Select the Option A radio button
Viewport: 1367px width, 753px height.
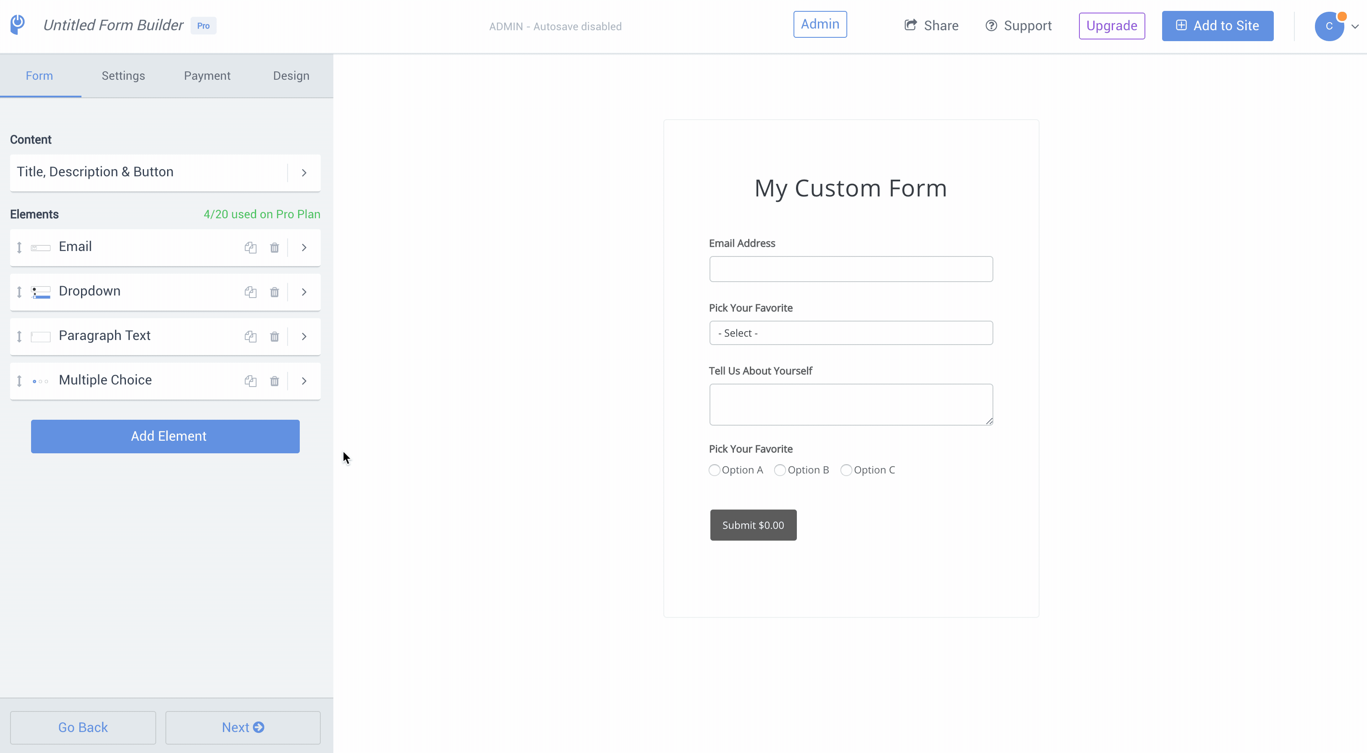tap(714, 470)
